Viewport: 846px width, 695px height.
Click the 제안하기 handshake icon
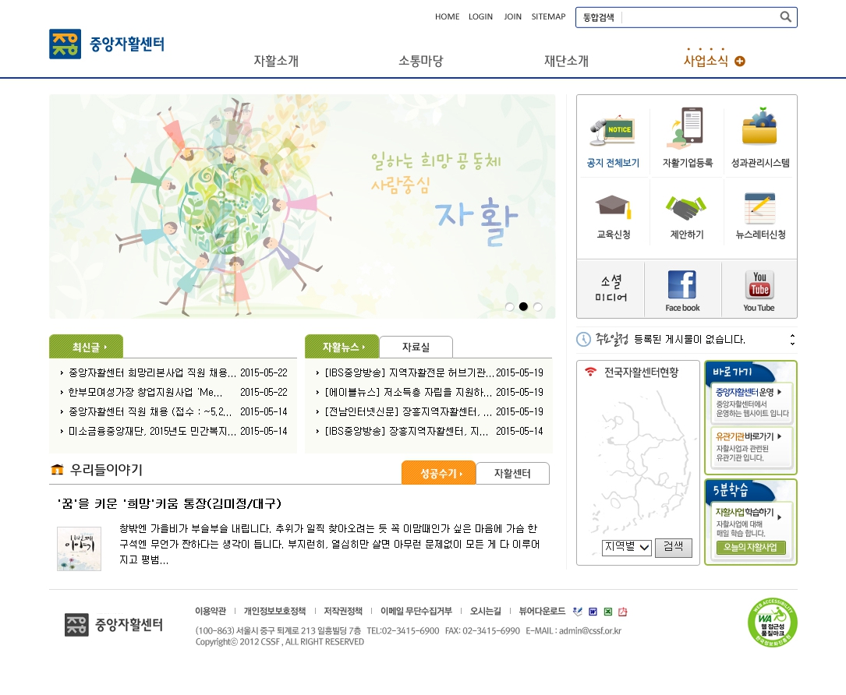pos(686,207)
